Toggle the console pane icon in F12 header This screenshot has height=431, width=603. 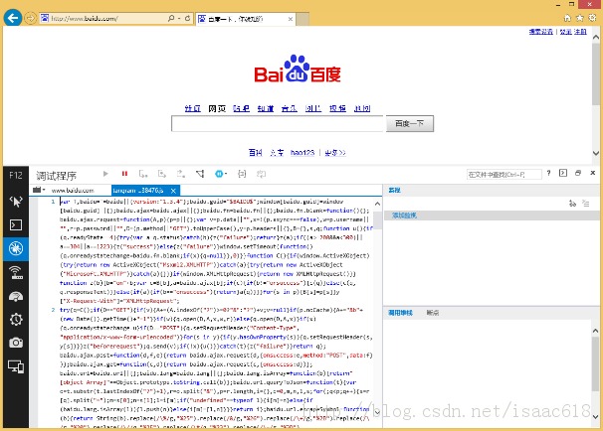tap(563, 173)
